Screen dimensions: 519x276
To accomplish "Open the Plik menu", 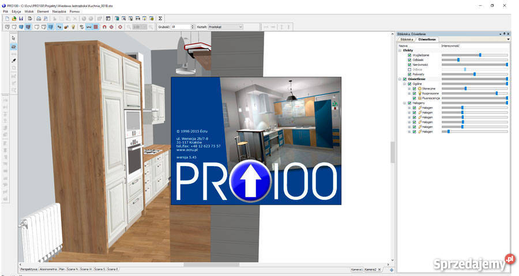I will (6, 12).
